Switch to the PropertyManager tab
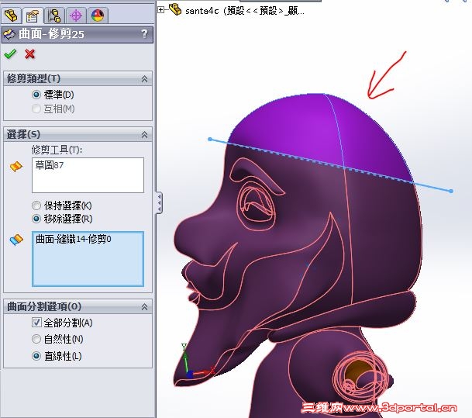This screenshot has width=472, height=418. click(x=33, y=16)
